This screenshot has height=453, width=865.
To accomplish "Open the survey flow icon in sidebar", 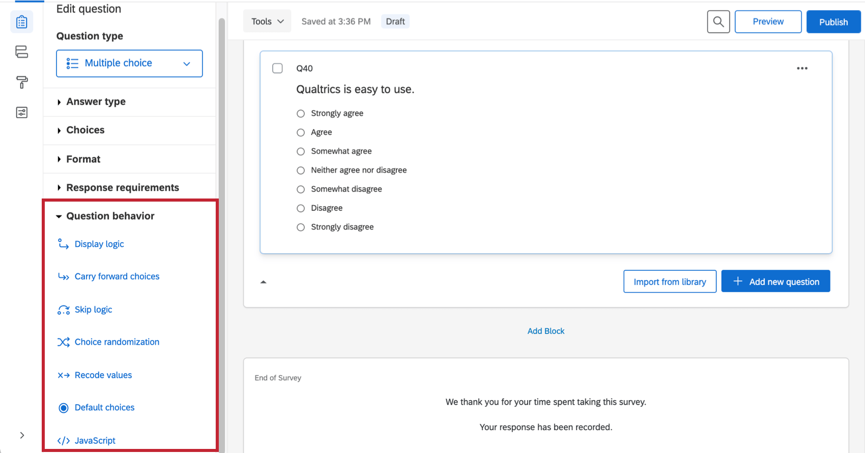I will [x=22, y=52].
